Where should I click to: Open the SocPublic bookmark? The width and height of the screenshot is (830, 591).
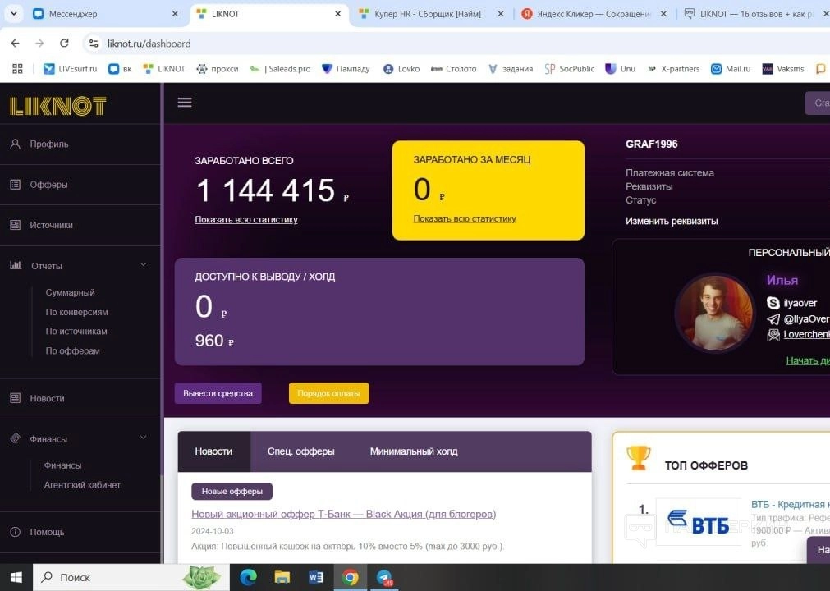tap(570, 69)
